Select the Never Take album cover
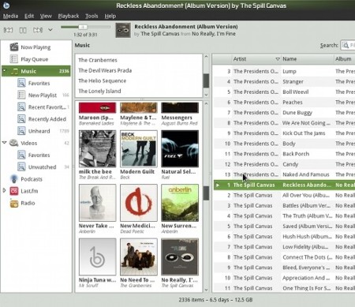 pos(97,203)
